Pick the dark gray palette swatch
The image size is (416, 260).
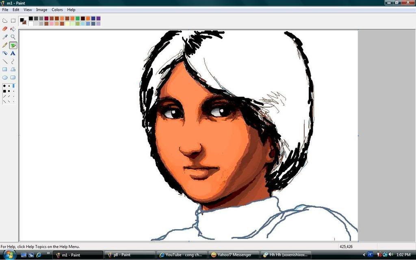(36, 19)
